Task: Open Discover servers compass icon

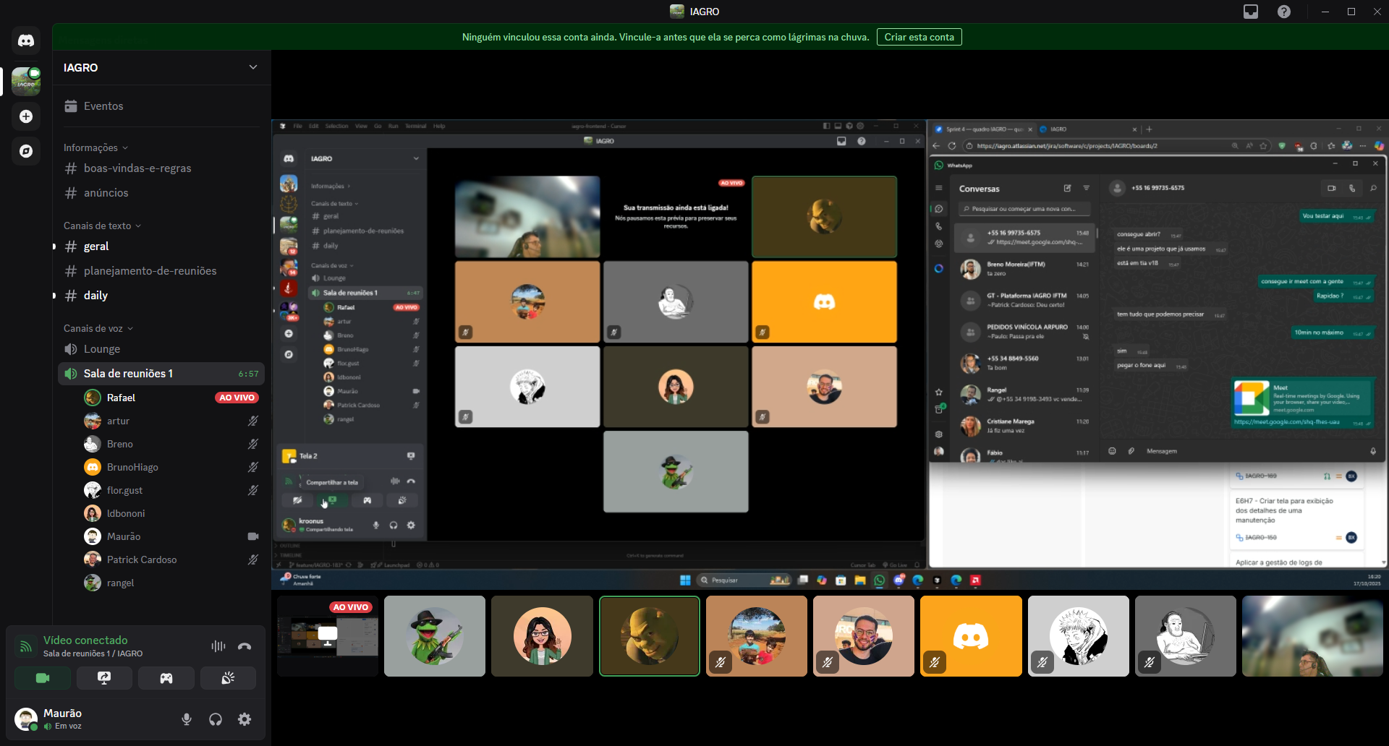Action: 26,151
